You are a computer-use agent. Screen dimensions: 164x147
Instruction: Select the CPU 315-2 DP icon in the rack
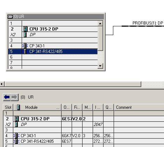click(26, 29)
